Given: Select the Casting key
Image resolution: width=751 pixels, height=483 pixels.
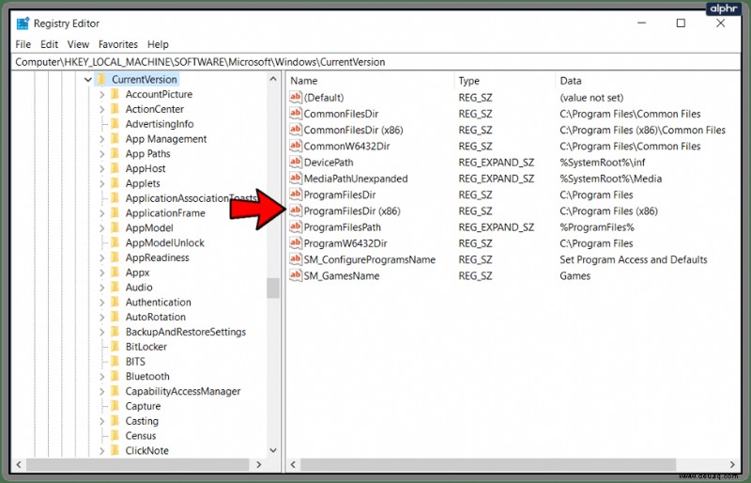Looking at the screenshot, I should (x=142, y=421).
